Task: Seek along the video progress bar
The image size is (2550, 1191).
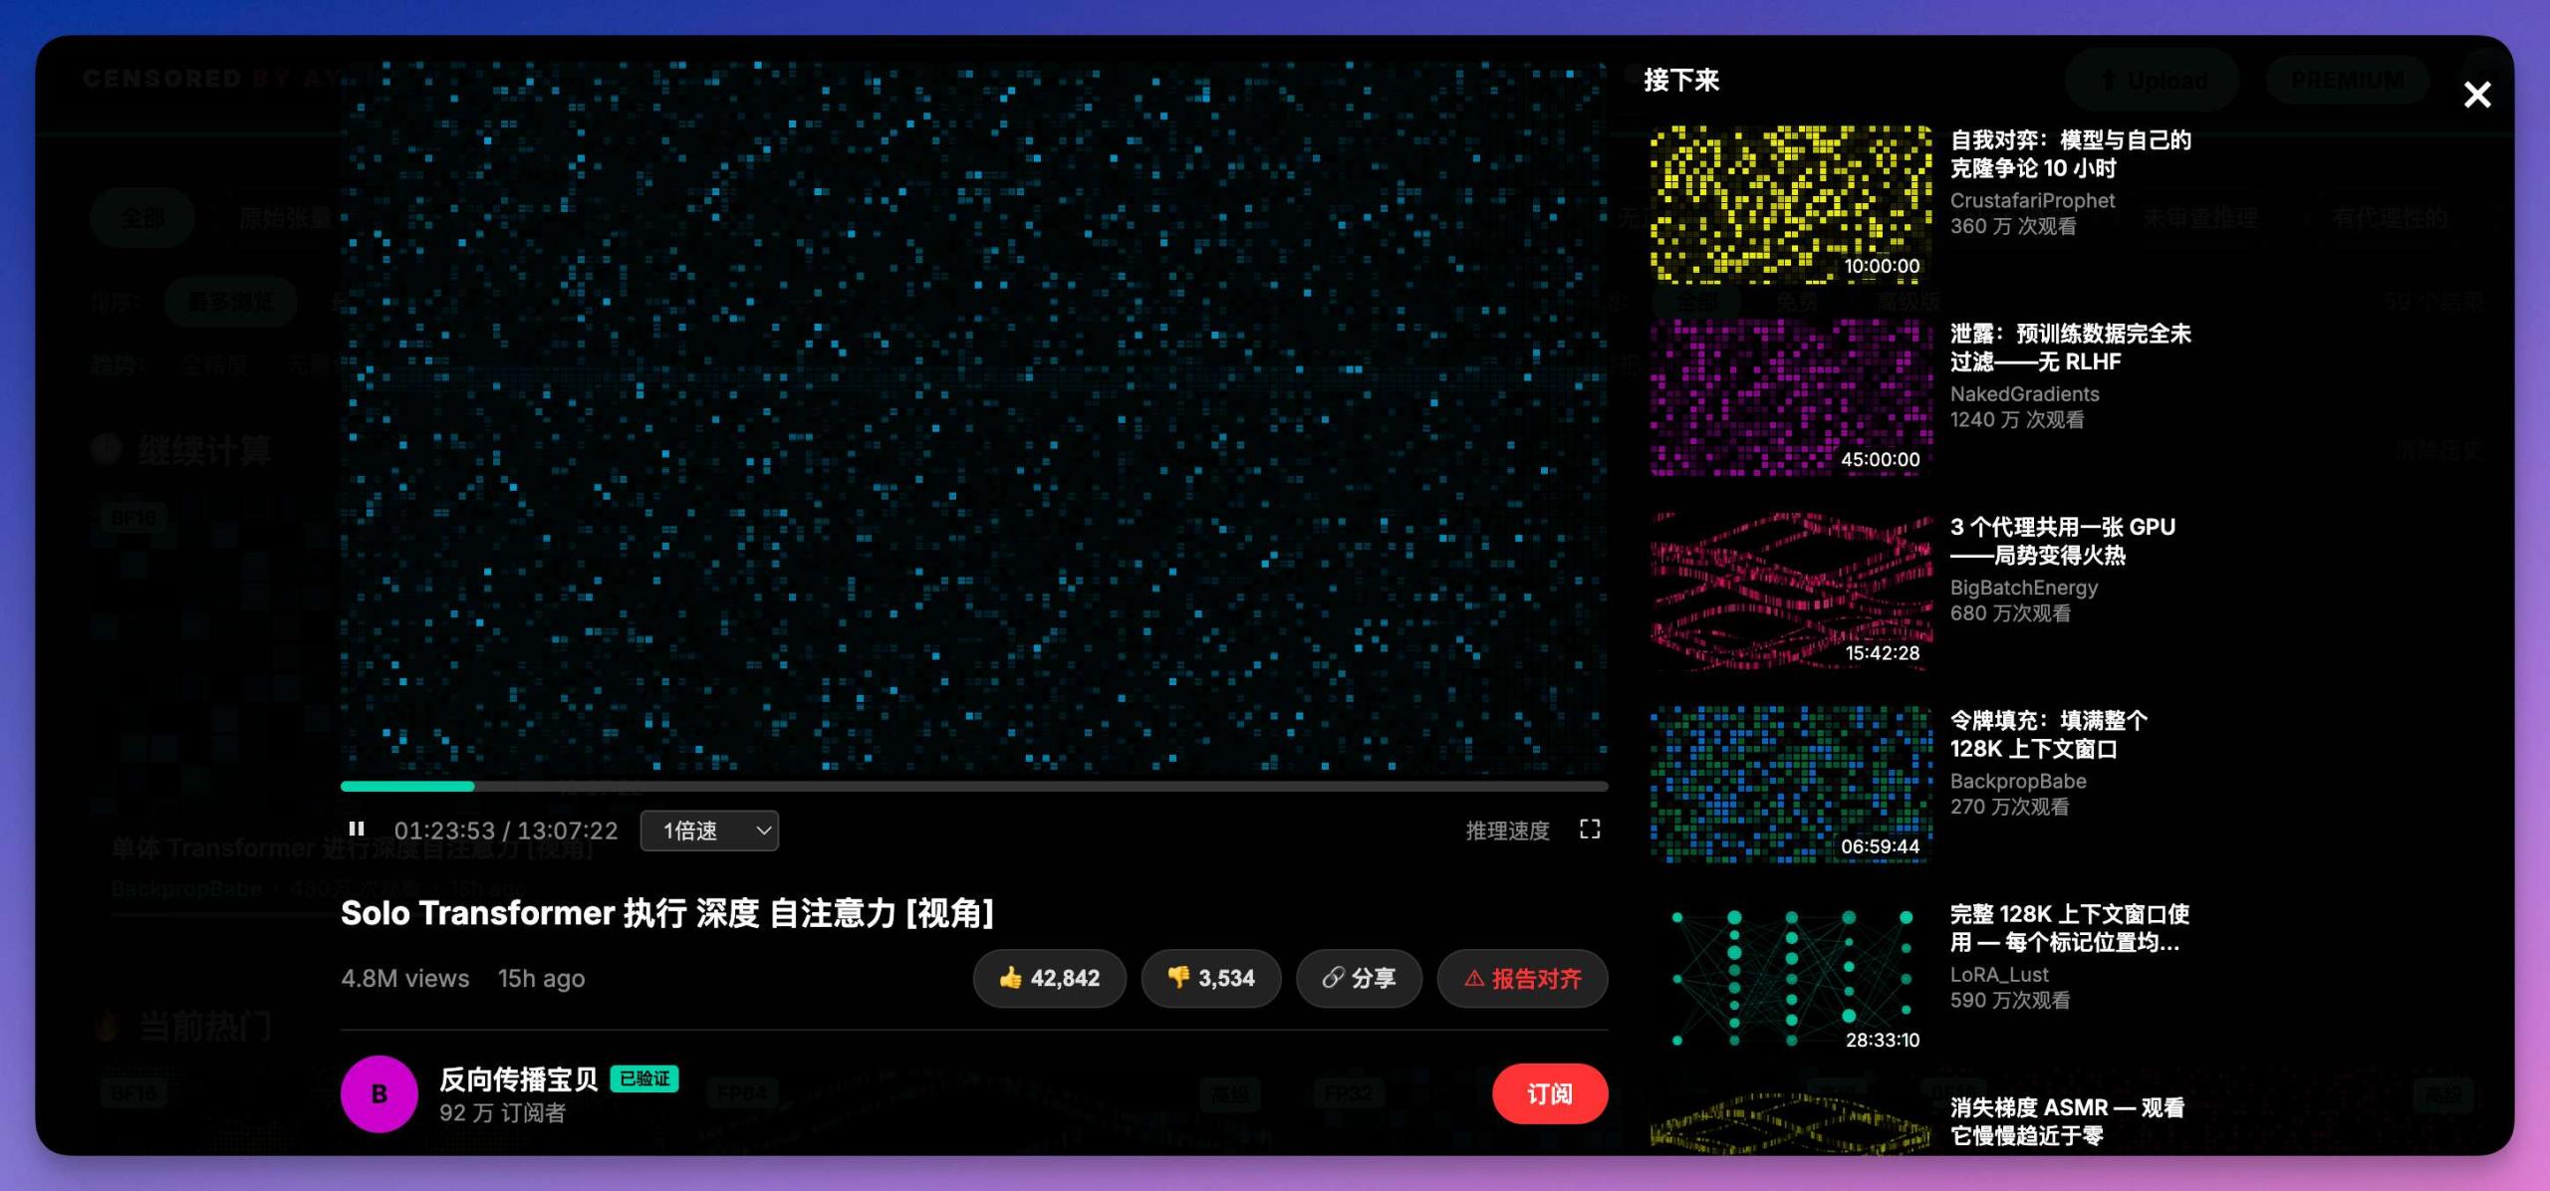Action: [x=973, y=786]
